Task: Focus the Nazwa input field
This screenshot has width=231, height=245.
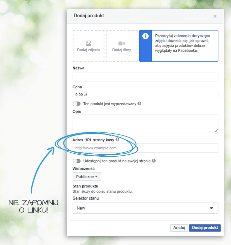Action: [145, 77]
